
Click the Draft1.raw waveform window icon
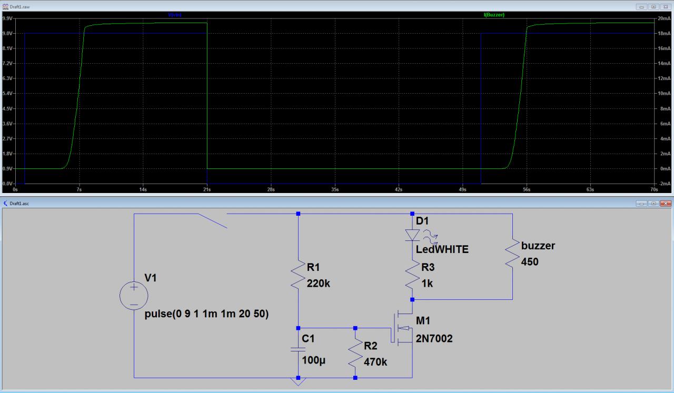click(x=6, y=6)
